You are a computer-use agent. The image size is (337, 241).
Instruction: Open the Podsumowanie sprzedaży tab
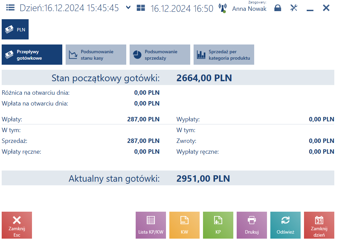tap(160, 55)
